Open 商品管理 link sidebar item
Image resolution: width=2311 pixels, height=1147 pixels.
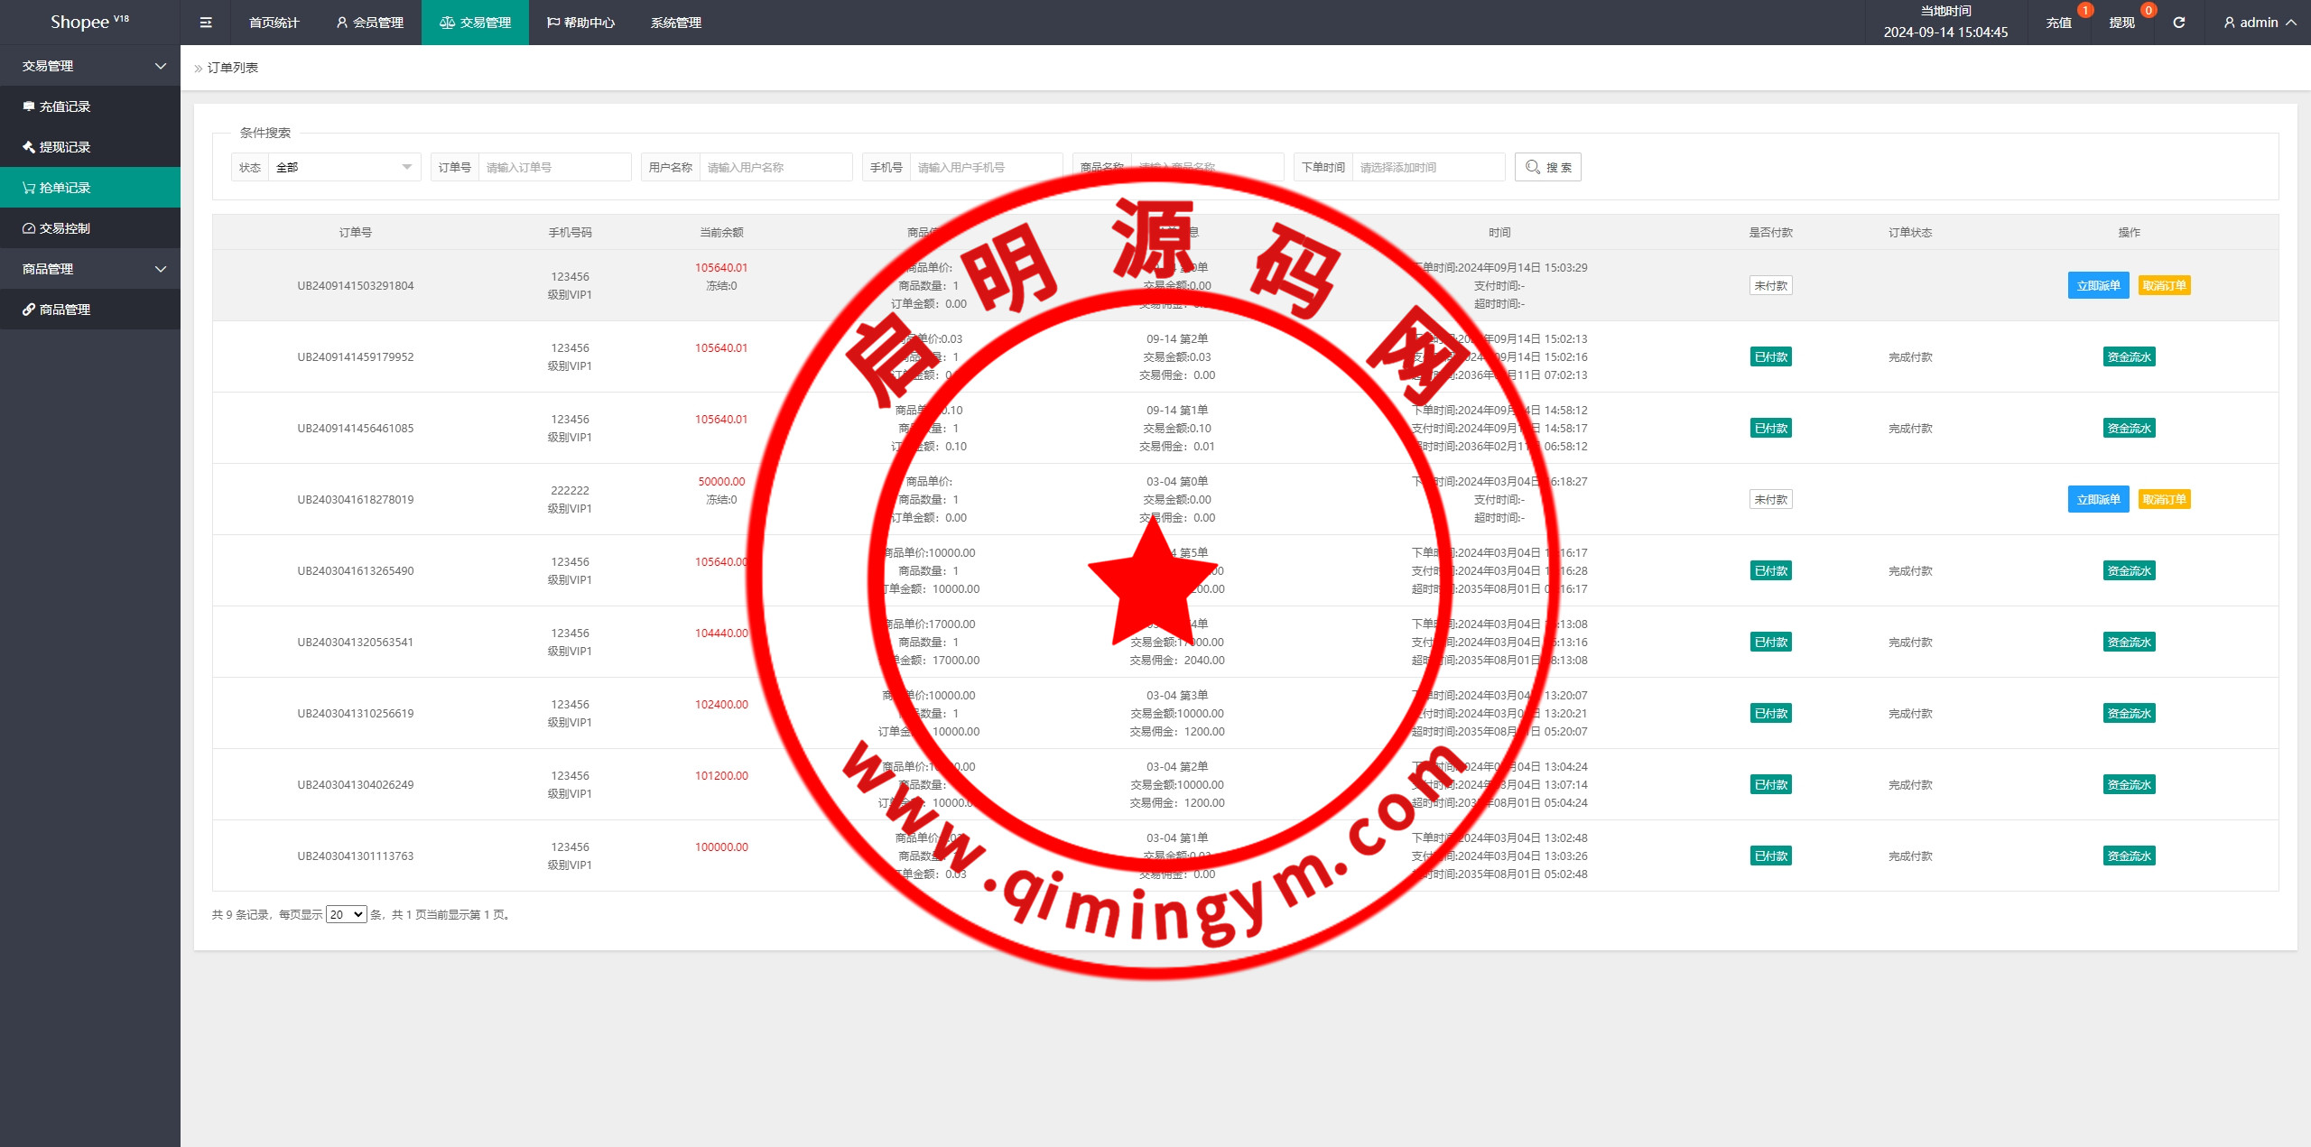pos(65,310)
